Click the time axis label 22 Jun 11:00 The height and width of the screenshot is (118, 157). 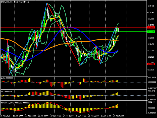coord(31,116)
